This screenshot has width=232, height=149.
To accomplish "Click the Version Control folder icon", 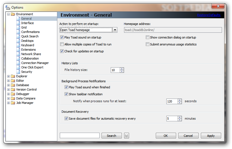I will (13, 89).
